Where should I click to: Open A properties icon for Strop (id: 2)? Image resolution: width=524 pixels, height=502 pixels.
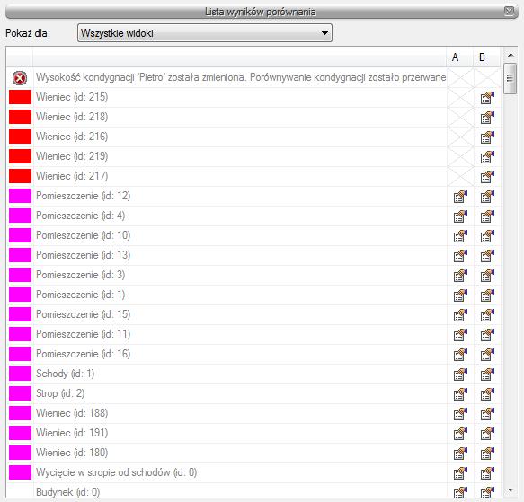(x=460, y=393)
